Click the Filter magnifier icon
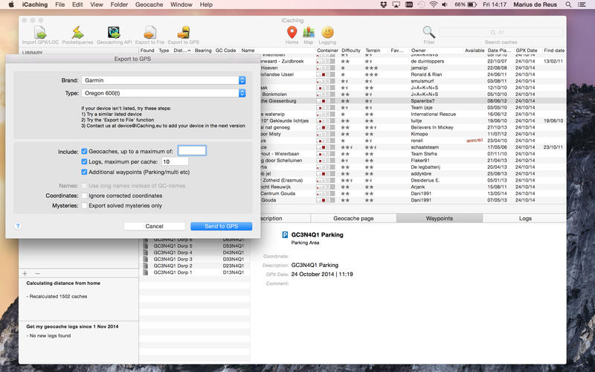Screen dimensions: 595x372 click(x=429, y=33)
